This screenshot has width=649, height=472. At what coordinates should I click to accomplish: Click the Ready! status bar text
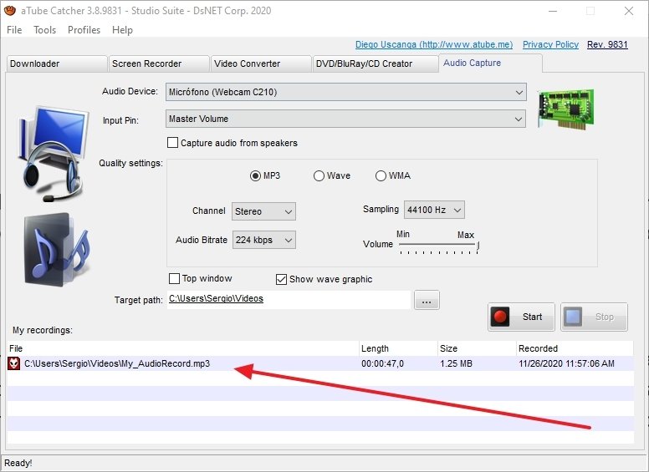(x=18, y=463)
